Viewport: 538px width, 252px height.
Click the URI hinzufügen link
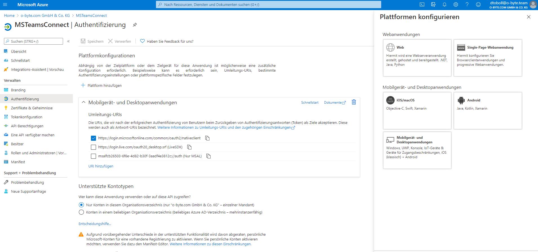tap(101, 166)
